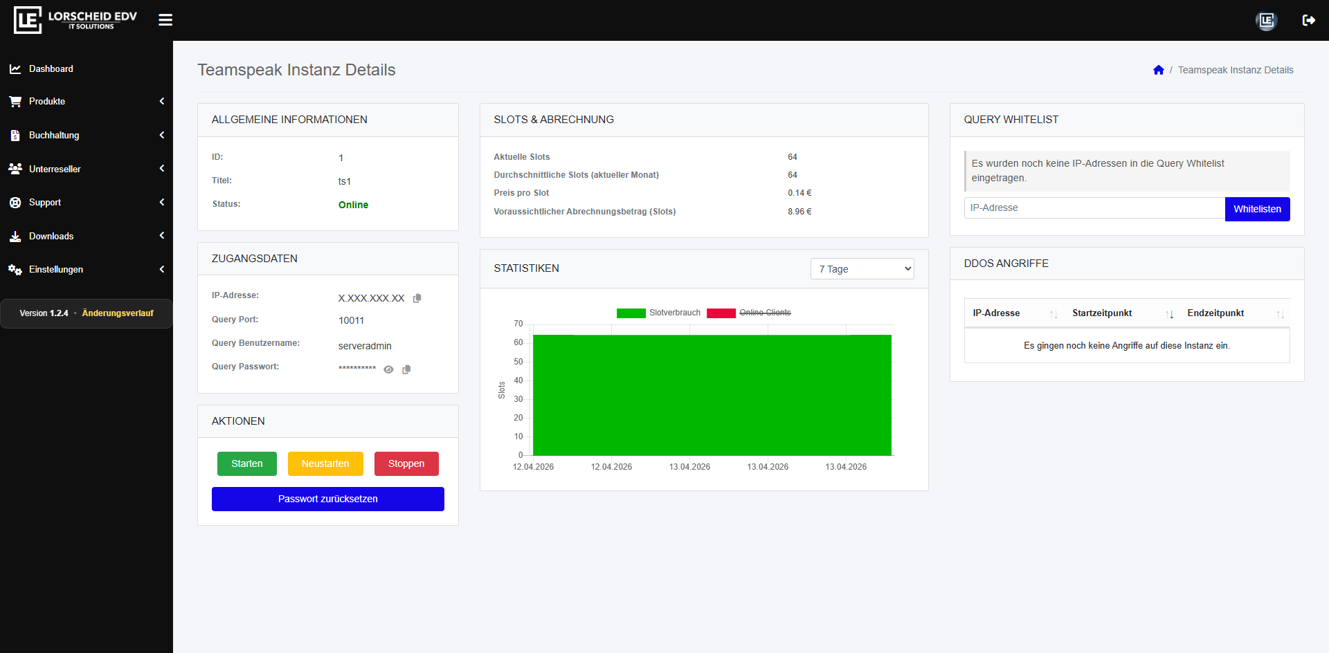The image size is (1329, 653).
Task: Click the Downloads tray icon
Action: (x=15, y=236)
